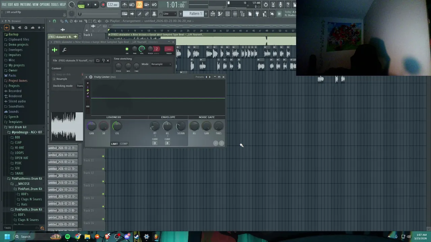This screenshot has height=242, width=431.
Task: Open the sampler wrench settings tab
Action: point(64,50)
